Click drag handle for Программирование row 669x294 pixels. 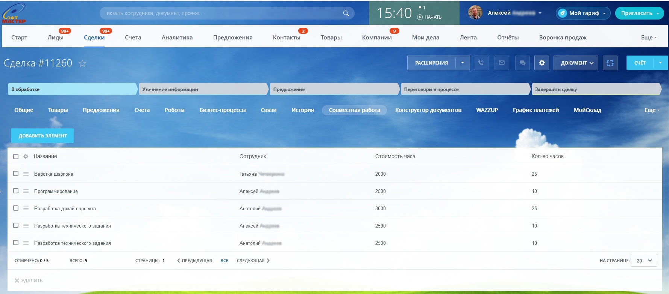coord(26,191)
